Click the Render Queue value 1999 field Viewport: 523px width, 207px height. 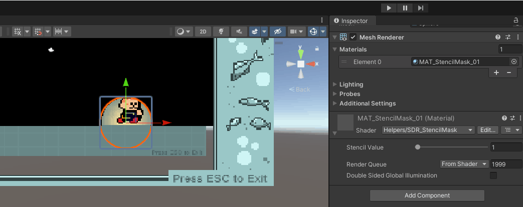pos(506,163)
